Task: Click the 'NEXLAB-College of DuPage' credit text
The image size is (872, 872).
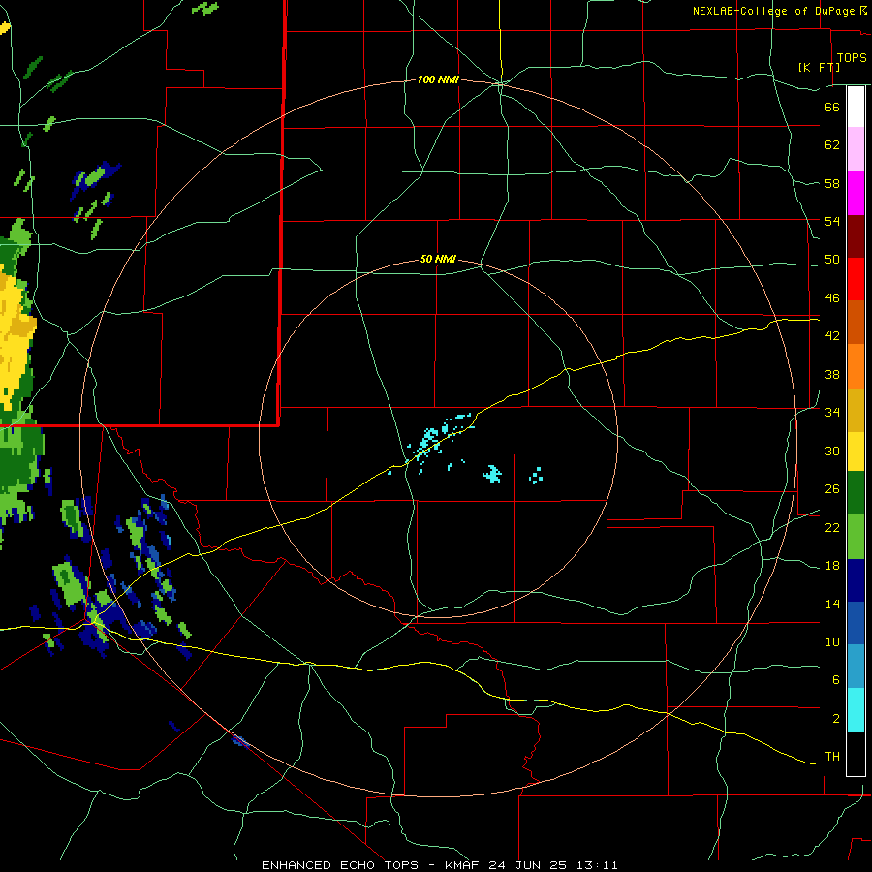Action: click(773, 11)
